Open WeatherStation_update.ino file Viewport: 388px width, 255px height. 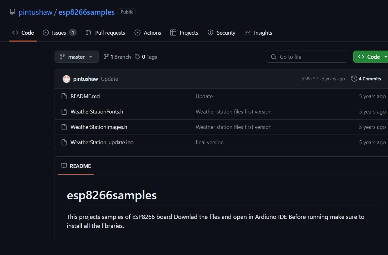[102, 142]
